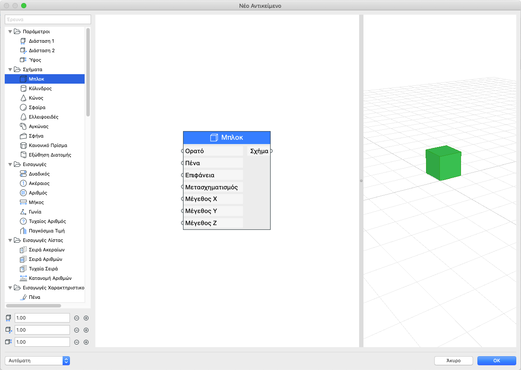Pick the Γωνία input icon
Viewport: 521px width, 370px height.
coord(23,212)
